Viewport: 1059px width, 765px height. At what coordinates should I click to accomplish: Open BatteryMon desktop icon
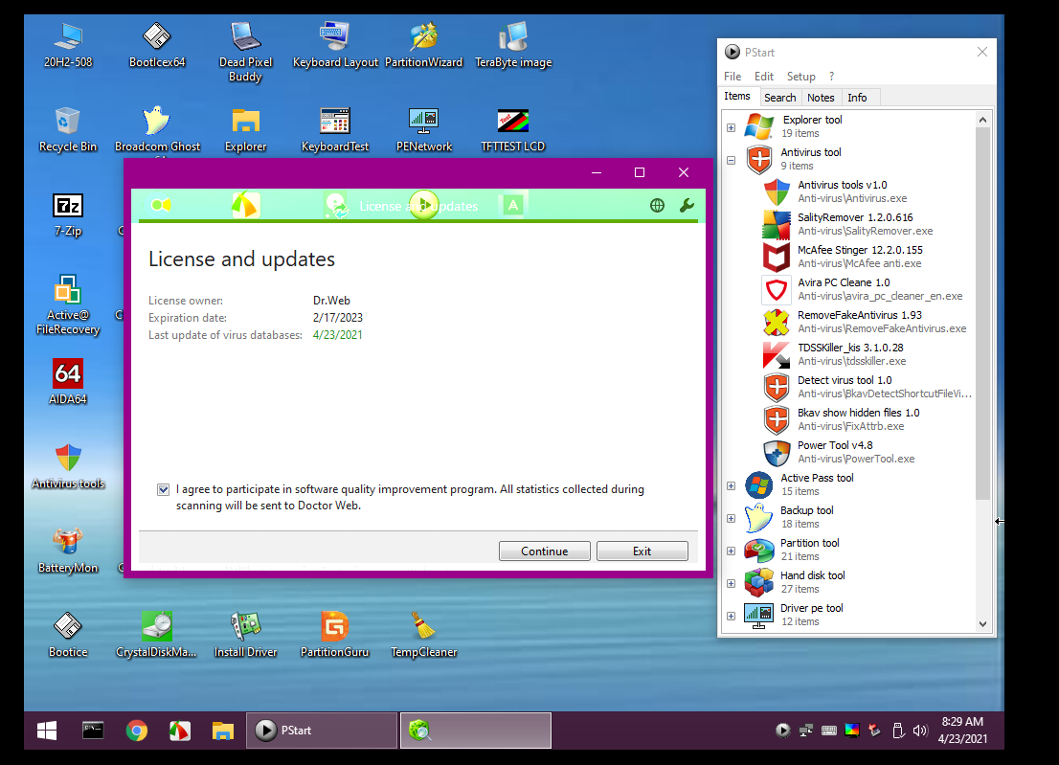(68, 551)
